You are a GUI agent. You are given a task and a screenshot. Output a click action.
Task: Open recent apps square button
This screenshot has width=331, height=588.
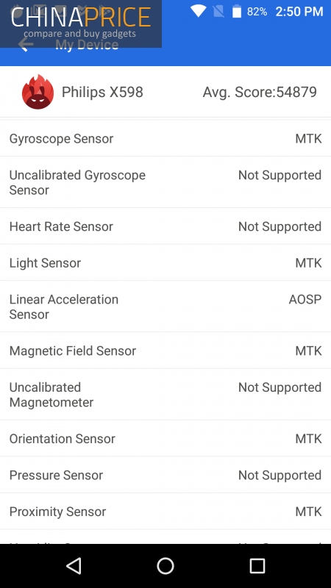257,565
